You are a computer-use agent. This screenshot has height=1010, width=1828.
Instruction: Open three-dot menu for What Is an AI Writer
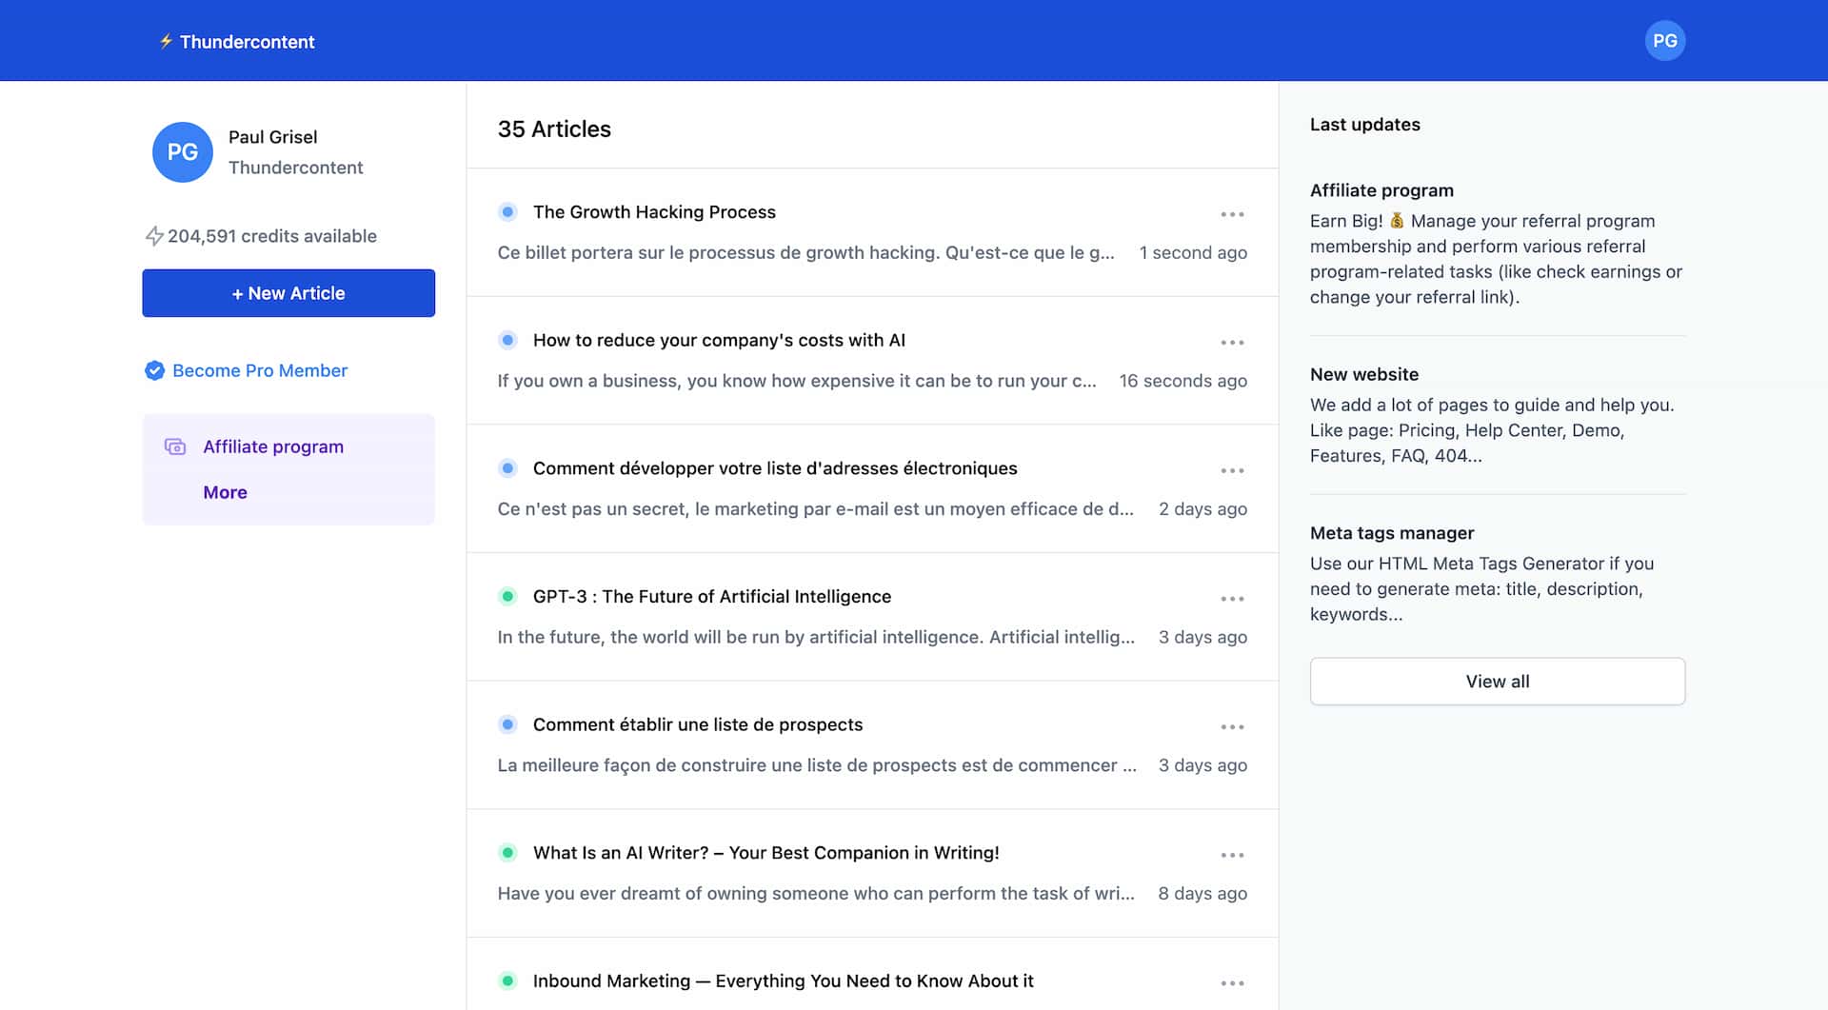[x=1232, y=855]
